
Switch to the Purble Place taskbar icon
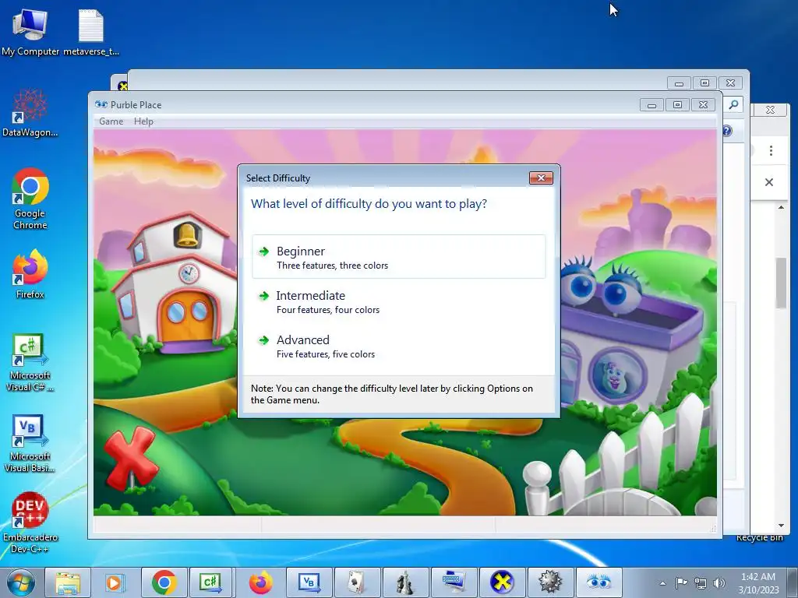pyautogui.click(x=598, y=582)
